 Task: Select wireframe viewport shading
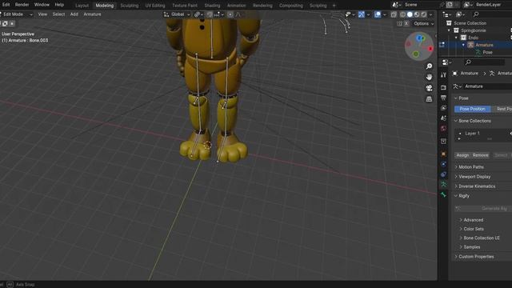tap(403, 14)
